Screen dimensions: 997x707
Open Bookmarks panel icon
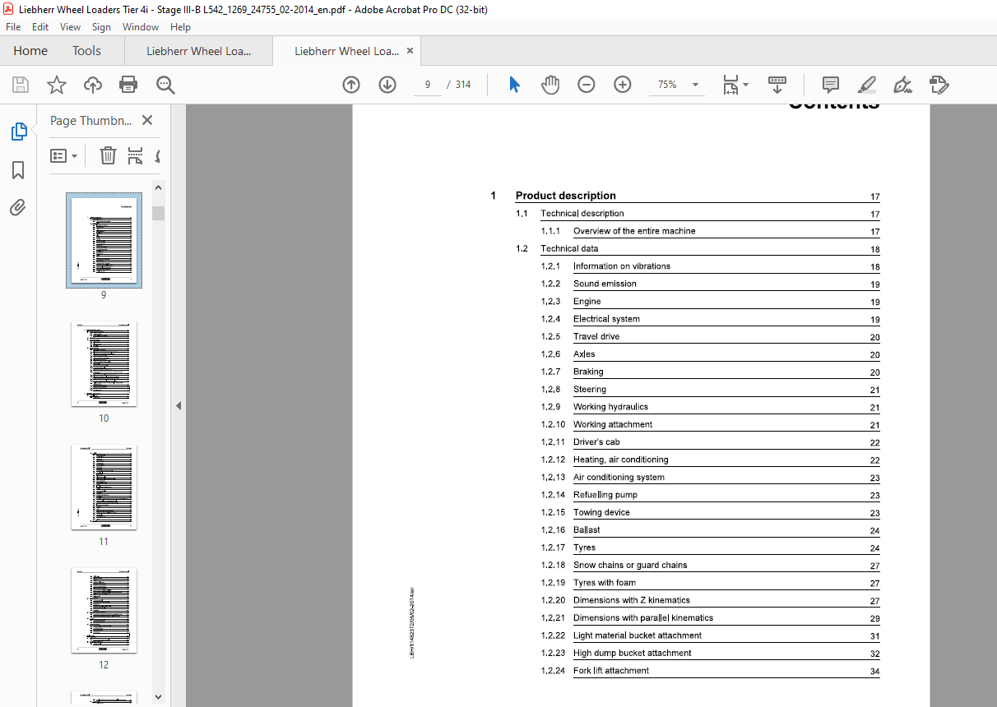pyautogui.click(x=18, y=170)
